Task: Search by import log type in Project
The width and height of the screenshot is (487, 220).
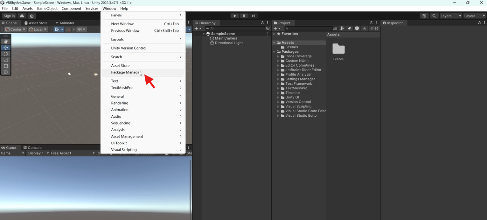Action: [357, 29]
